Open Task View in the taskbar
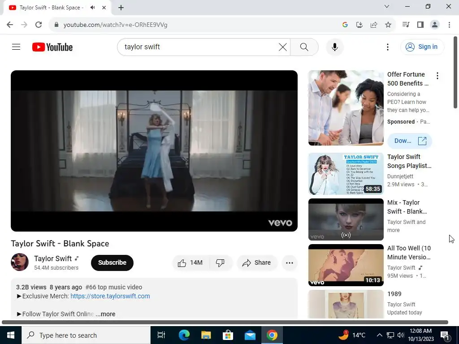This screenshot has width=459, height=344. pyautogui.click(x=161, y=335)
